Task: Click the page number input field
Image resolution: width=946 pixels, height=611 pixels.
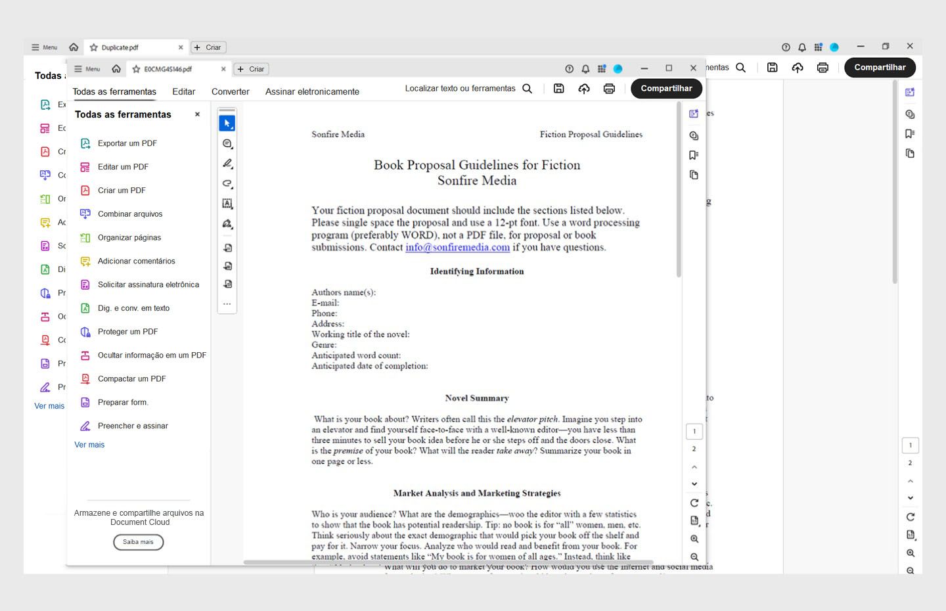Action: (694, 431)
